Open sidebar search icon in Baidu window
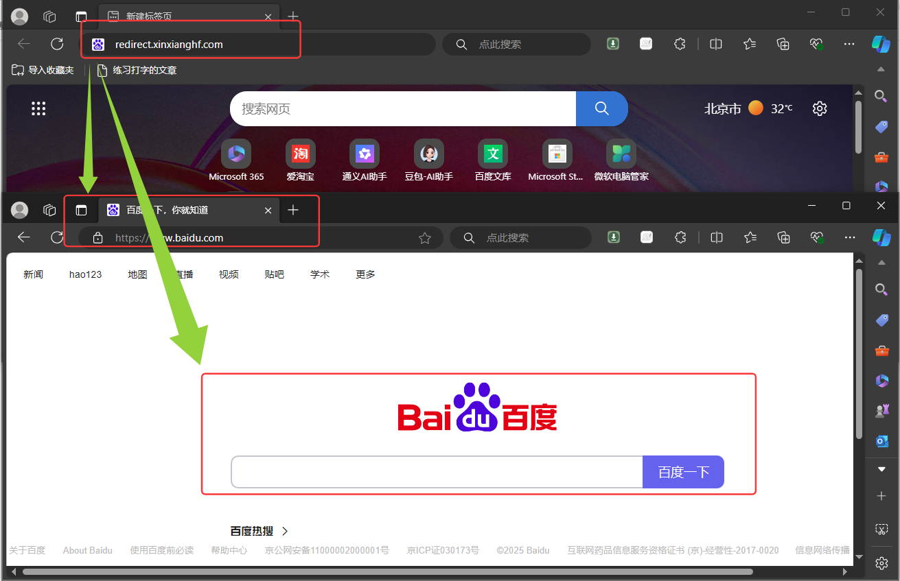This screenshot has width=900, height=581. [881, 290]
